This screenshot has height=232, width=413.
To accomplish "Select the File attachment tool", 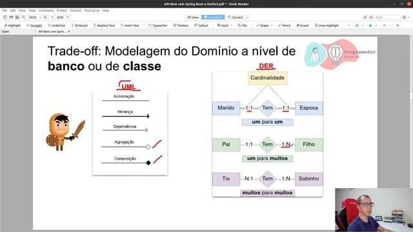I will coord(242,26).
